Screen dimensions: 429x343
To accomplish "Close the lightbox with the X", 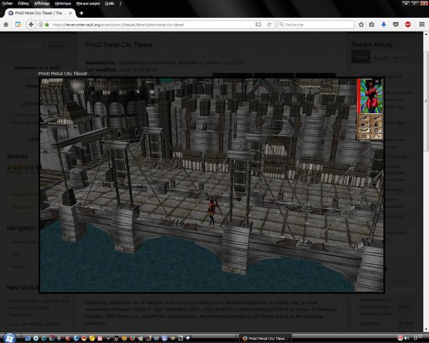I will click(377, 82).
